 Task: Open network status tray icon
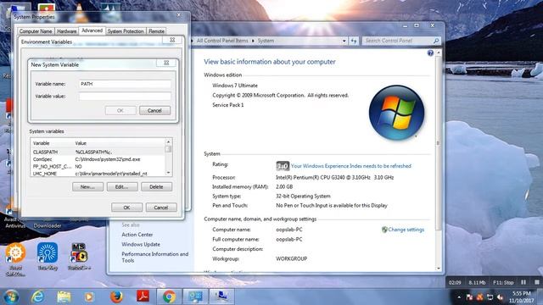[x=490, y=297]
